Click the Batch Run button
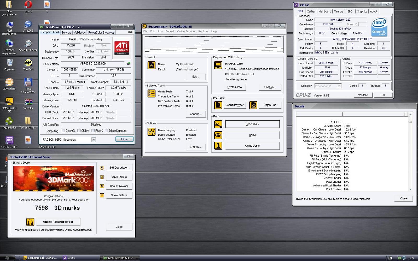418x261 pixels. tap(270, 105)
